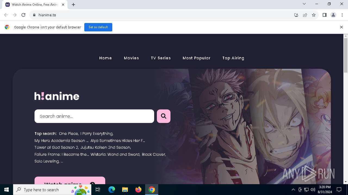Launch Firefox from the taskbar
This screenshot has height=195, width=348.
[x=138, y=190]
